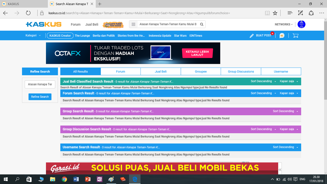Viewport: 327px width, 184px height.
Task: Open Sort Descending in Jual Beli Classified results
Action: tap(263, 81)
